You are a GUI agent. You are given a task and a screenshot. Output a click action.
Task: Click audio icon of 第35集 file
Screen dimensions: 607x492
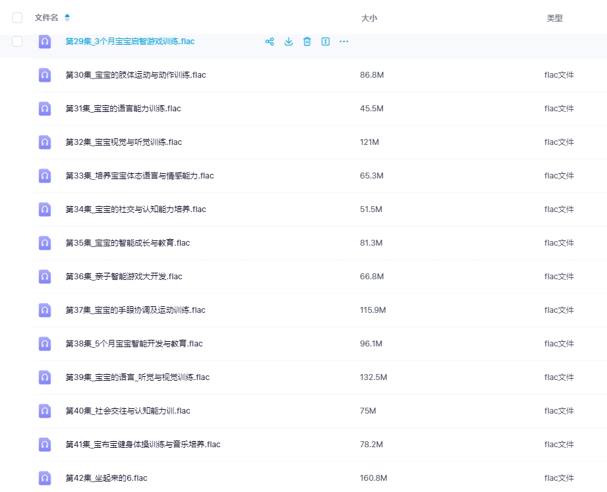[45, 243]
